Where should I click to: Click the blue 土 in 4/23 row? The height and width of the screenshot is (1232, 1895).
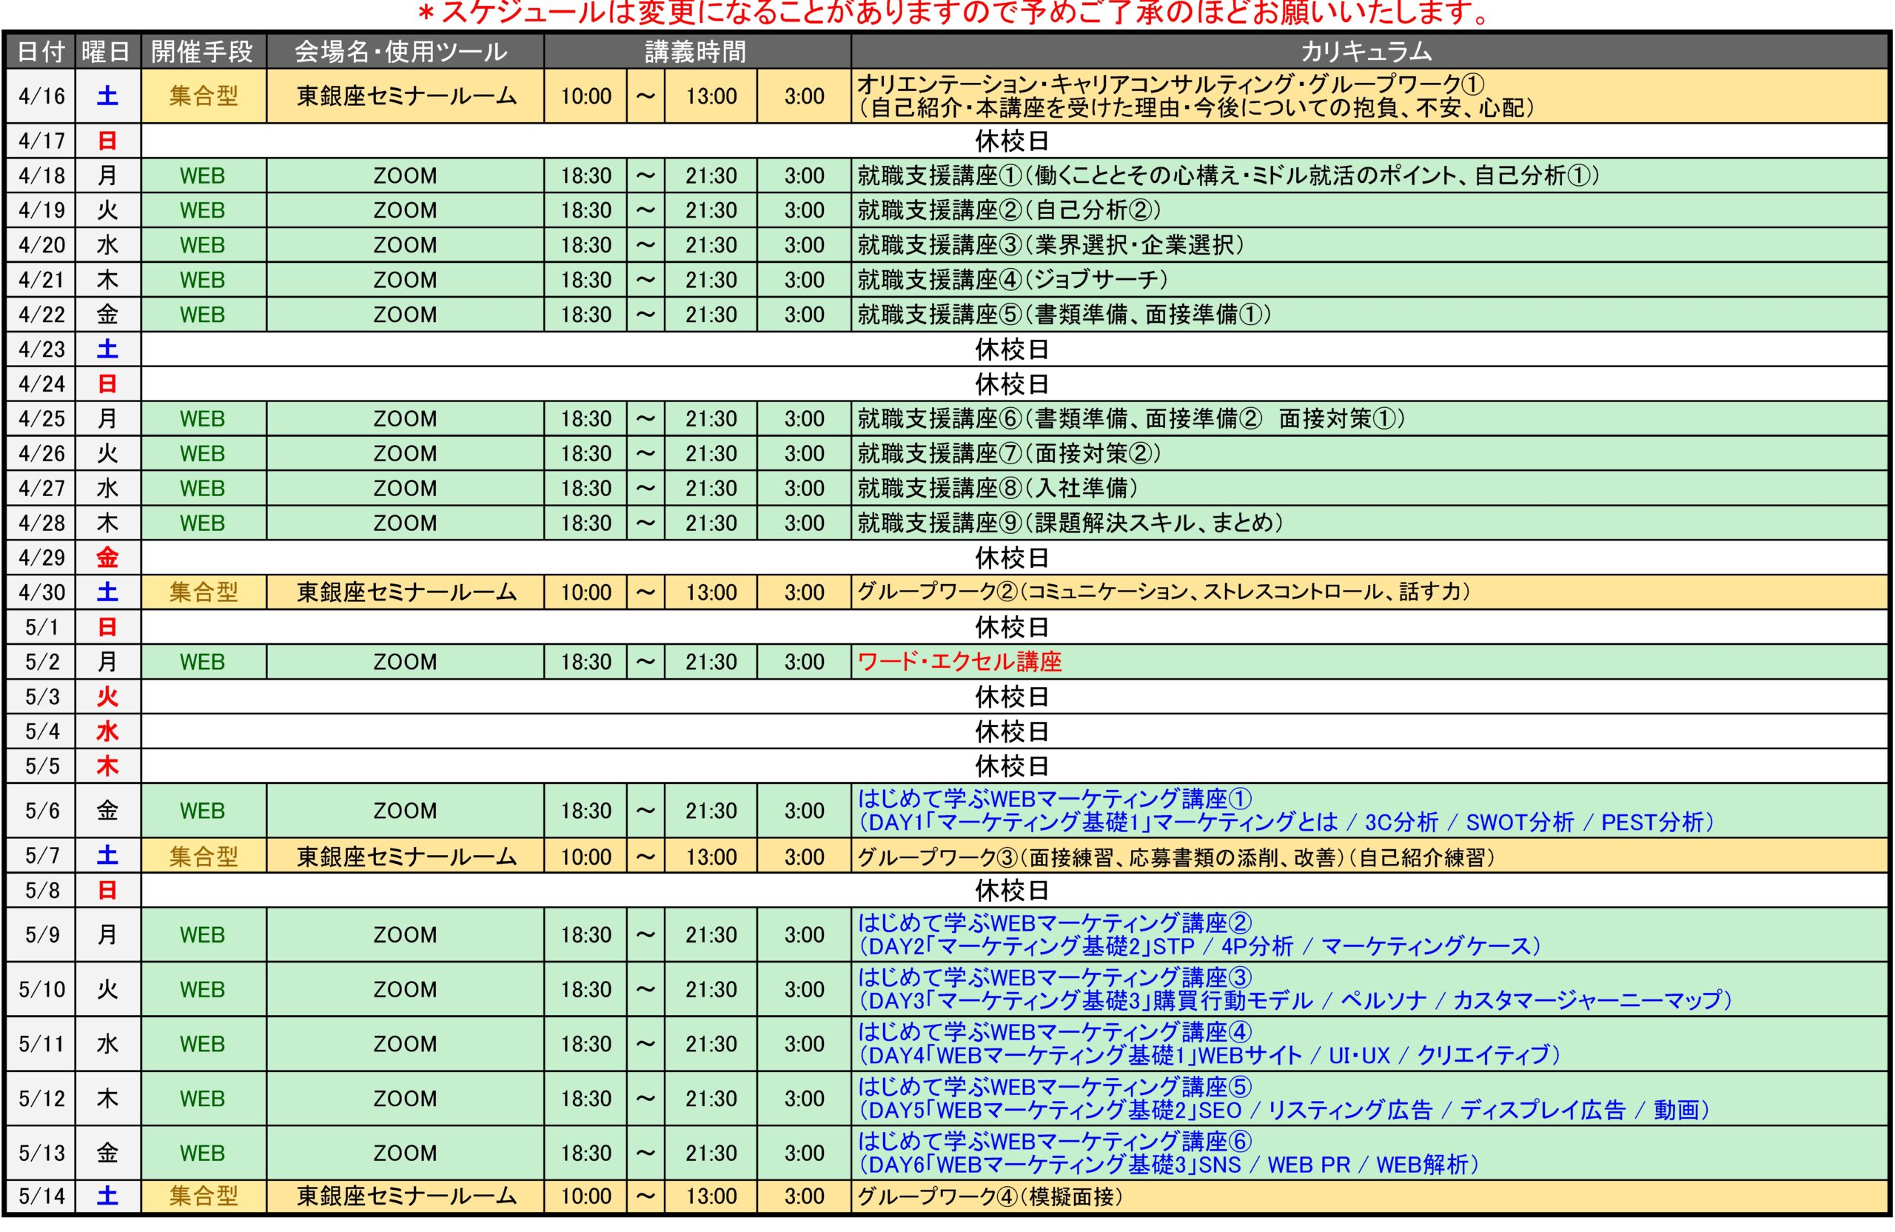pos(107,349)
